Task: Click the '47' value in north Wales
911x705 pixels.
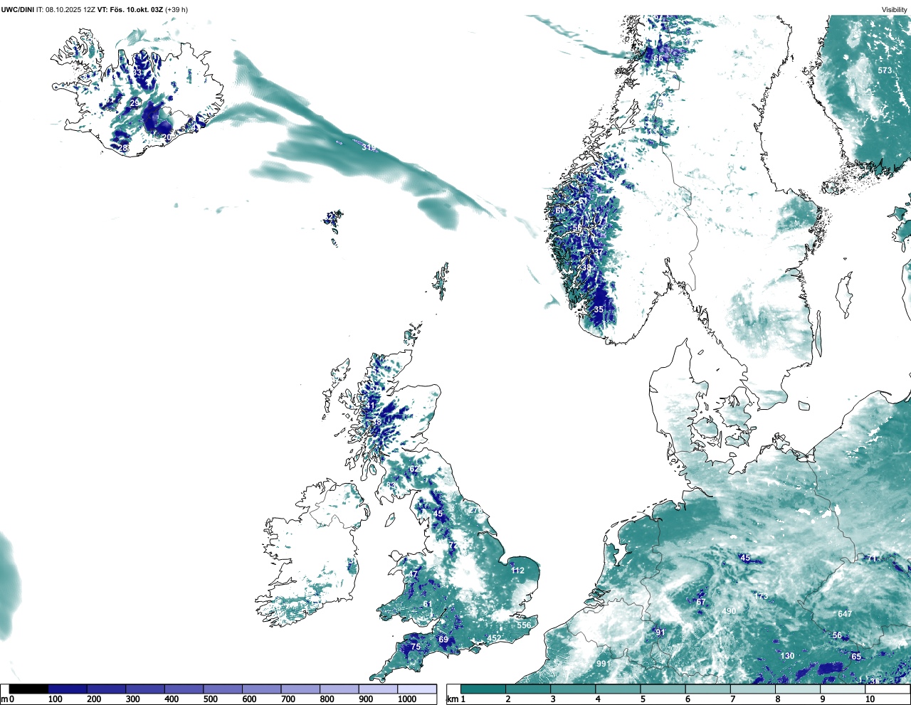Action: point(414,574)
